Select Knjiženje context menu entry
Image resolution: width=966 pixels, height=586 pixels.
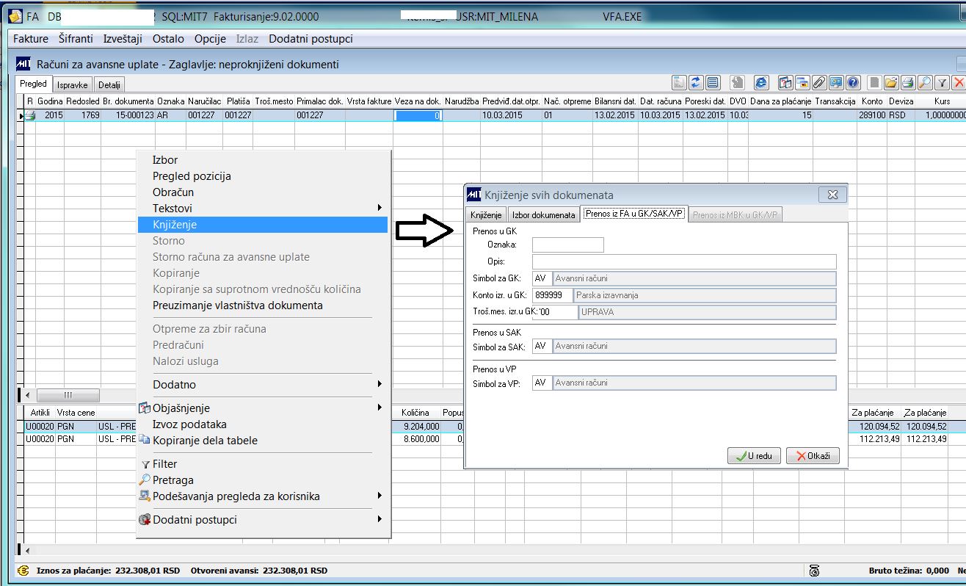(x=264, y=225)
